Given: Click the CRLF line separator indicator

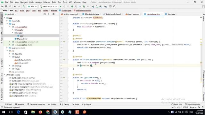Looking at the screenshot, I should (x=179, y=107).
